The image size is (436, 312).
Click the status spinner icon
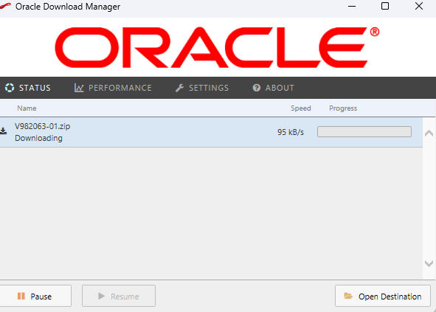click(x=10, y=88)
